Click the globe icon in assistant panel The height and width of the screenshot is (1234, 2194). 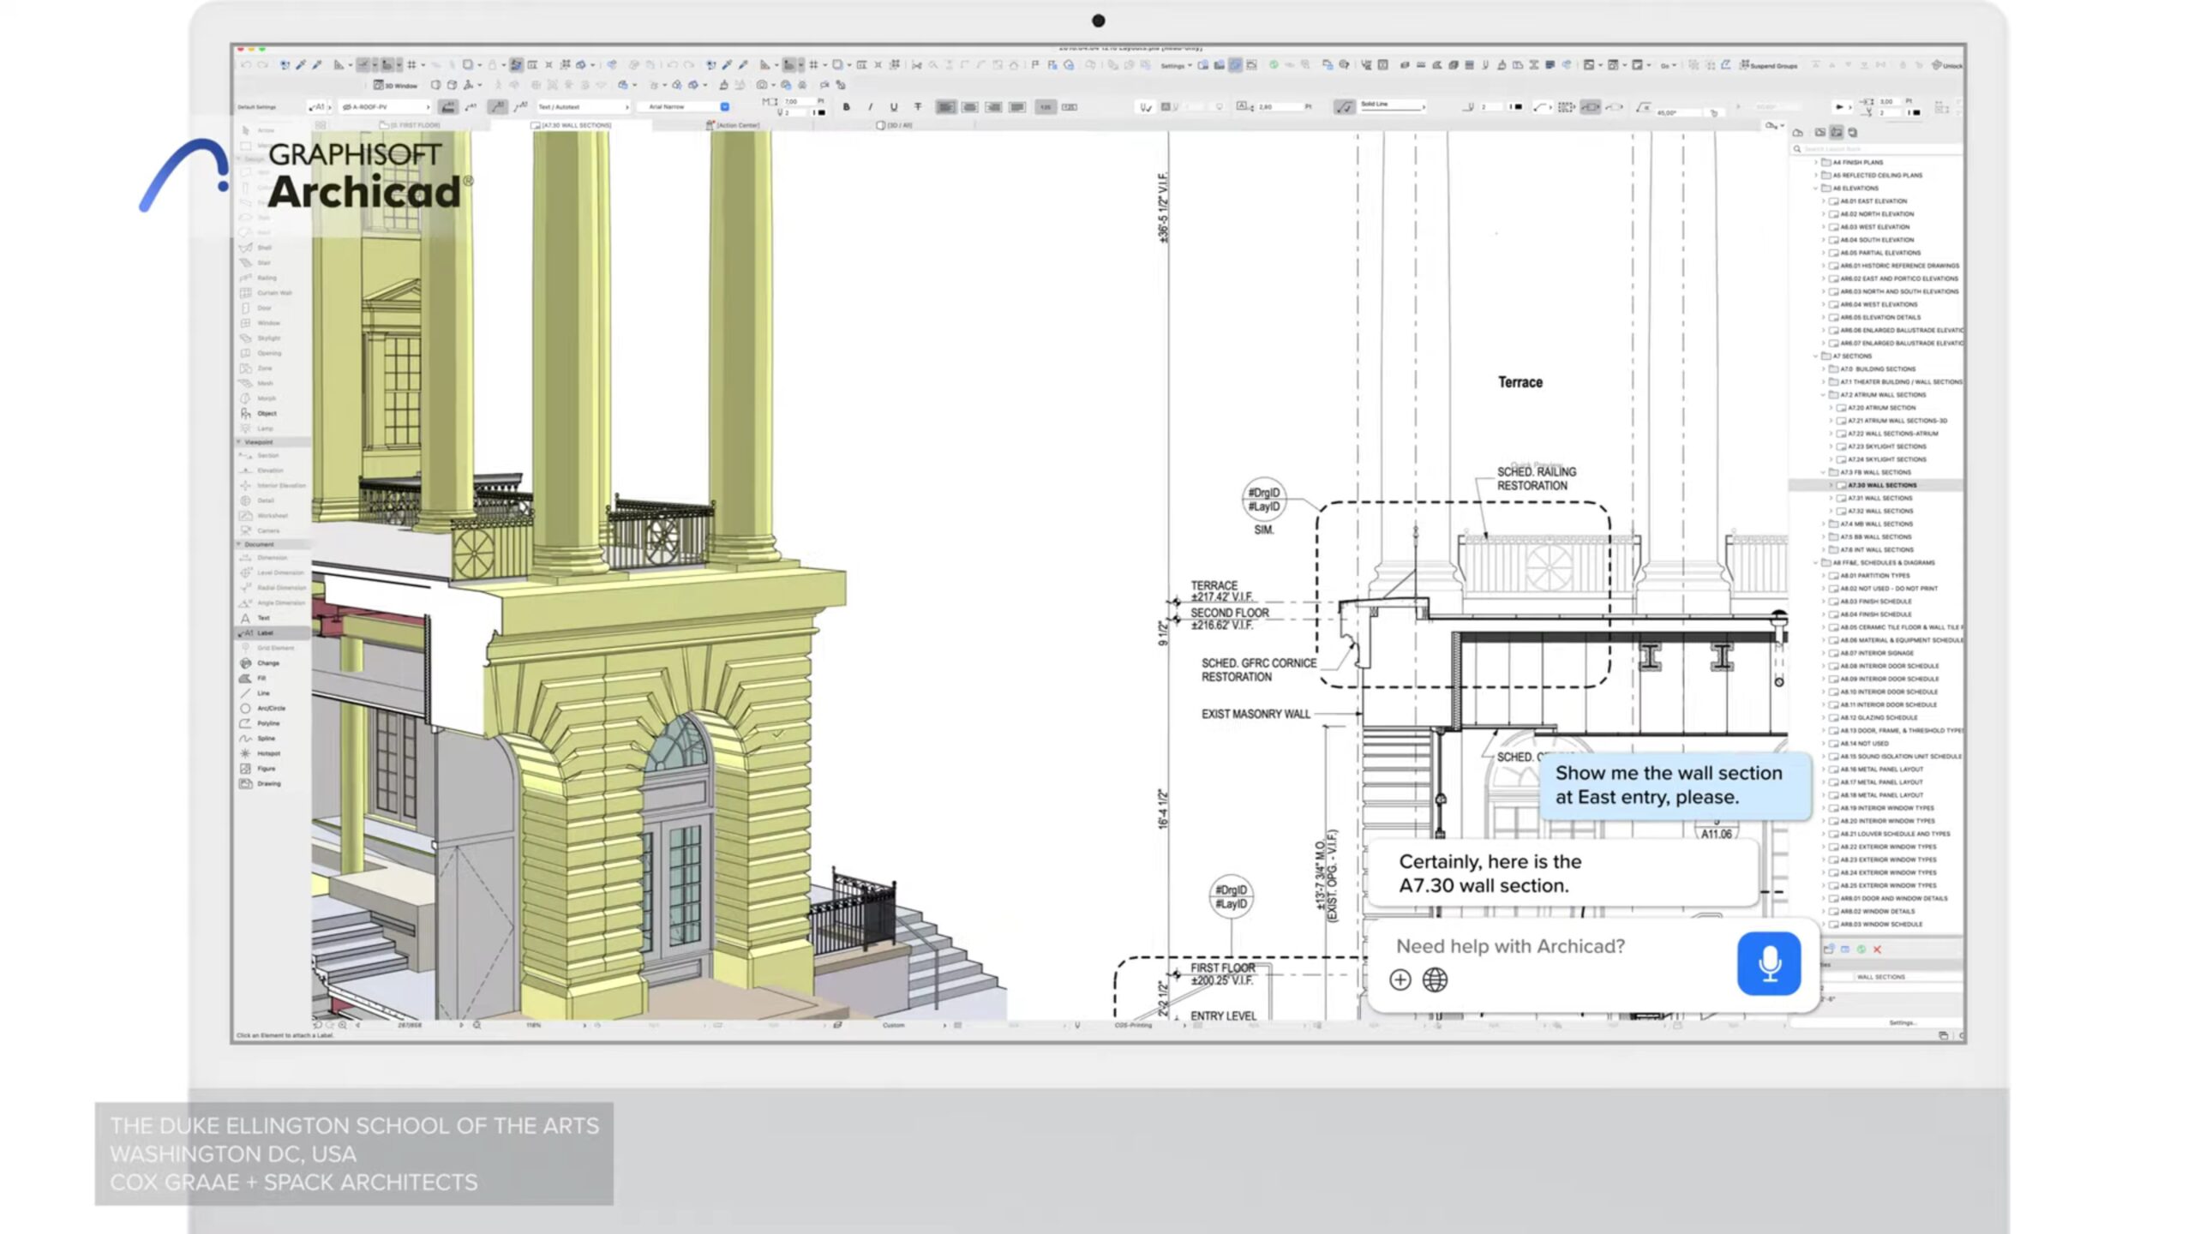[x=1435, y=979]
